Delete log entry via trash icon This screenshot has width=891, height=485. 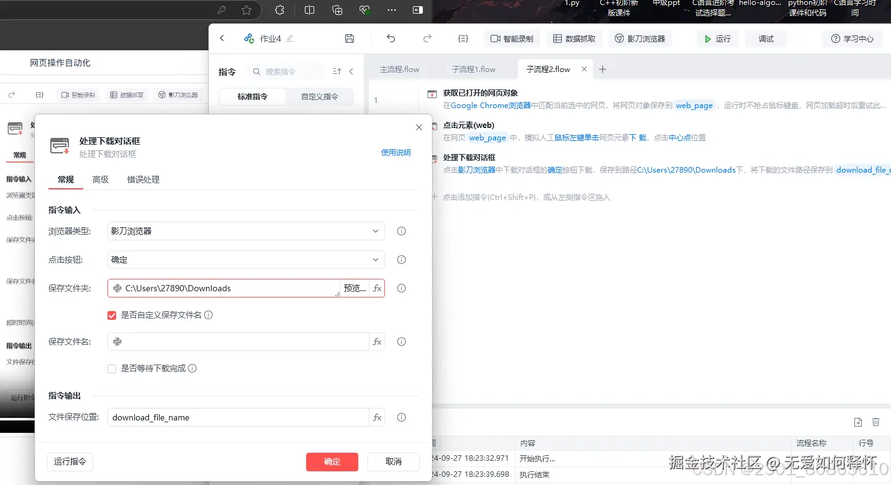click(x=875, y=422)
